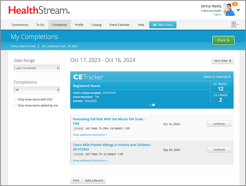
Task: Open the Help menu item
Action: (x=141, y=25)
